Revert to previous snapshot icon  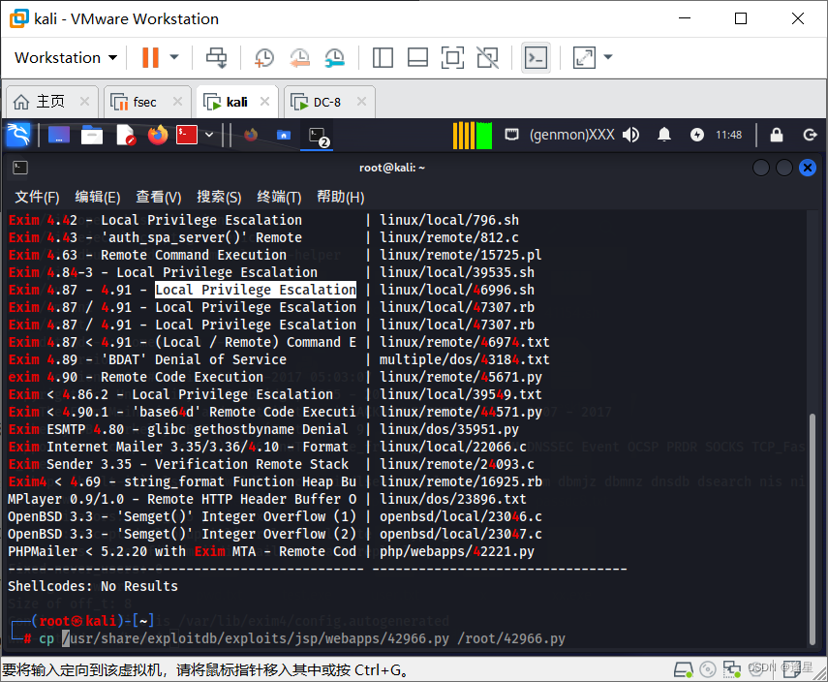[x=299, y=57]
